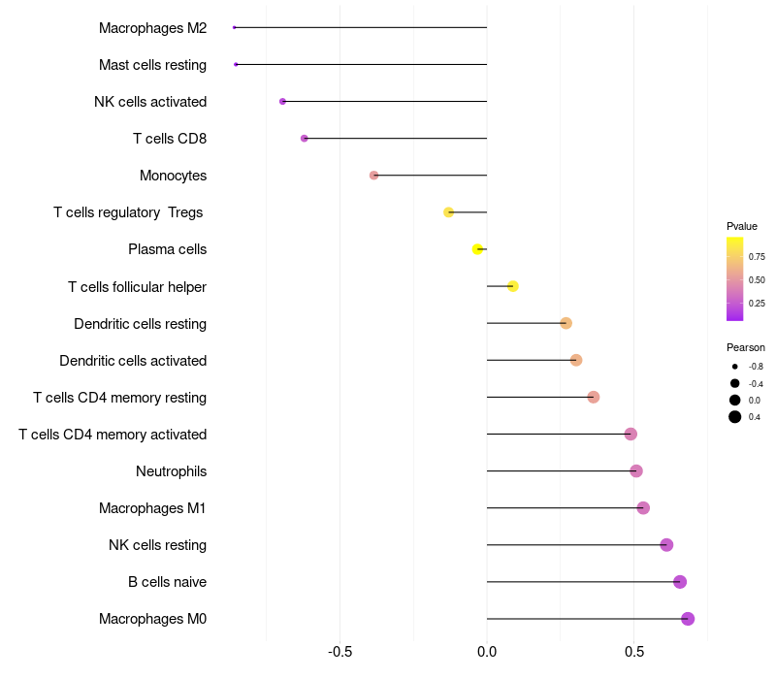This screenshot has height=679, width=776.
Task: Select the Plasma cells yellow dot
Action: pos(477,249)
